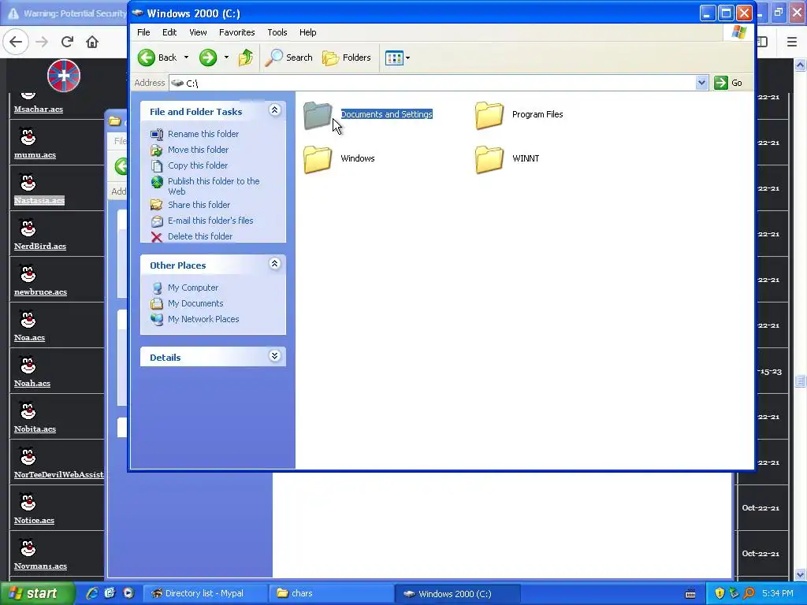This screenshot has width=807, height=605.
Task: Click the Notice.acs character icon
Action: click(28, 502)
